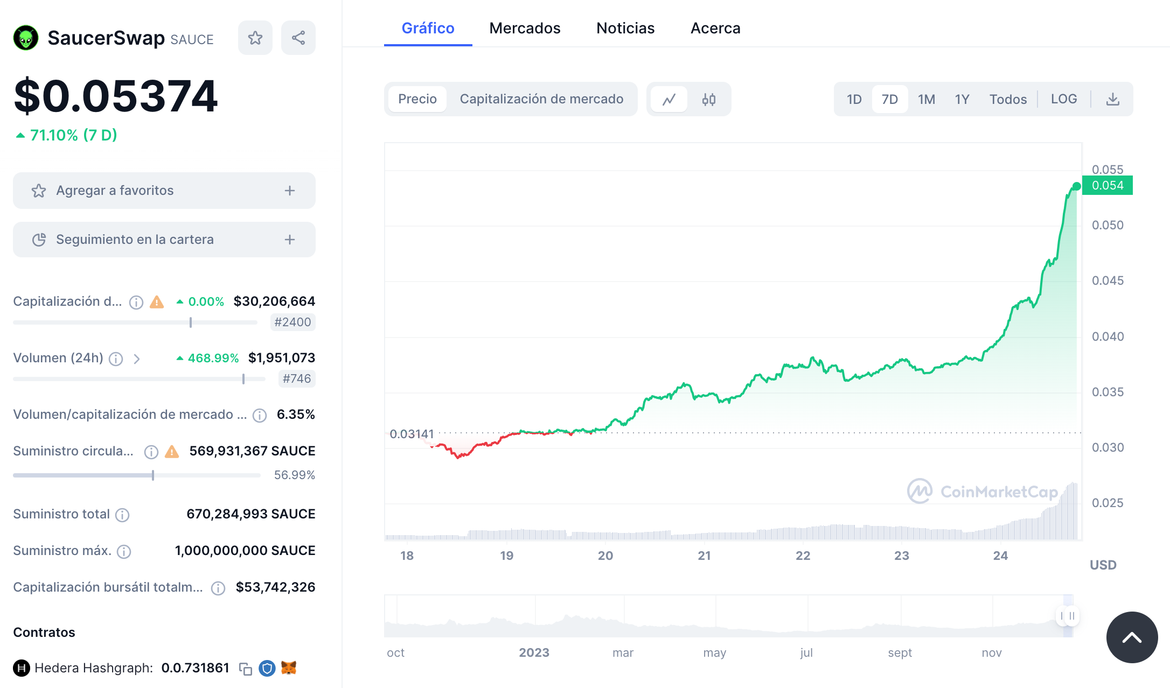
Task: Open info icon for Capitalización bursátil totalmente diluida
Action: 218,588
